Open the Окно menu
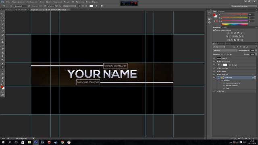Image resolution: width=258 pixels, height=145 pixels. click(x=88, y=2)
